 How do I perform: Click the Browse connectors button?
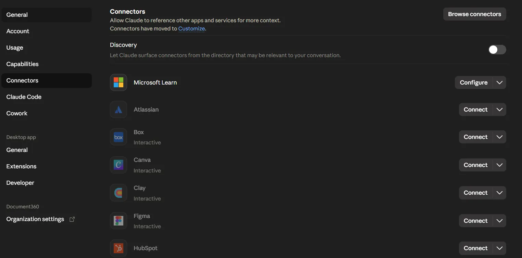tap(474, 14)
